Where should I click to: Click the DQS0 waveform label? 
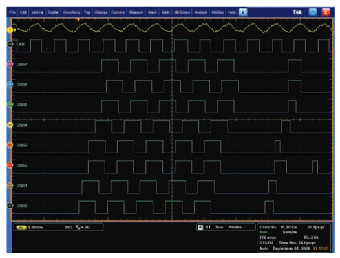pos(22,206)
